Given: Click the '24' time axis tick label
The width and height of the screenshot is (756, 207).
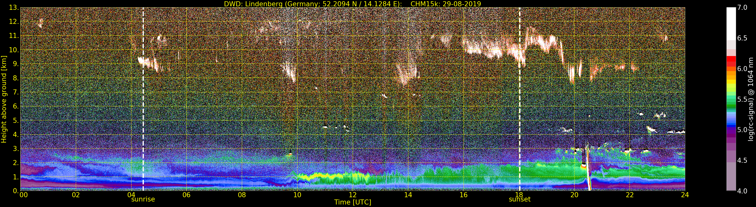Looking at the screenshot, I should coord(685,195).
